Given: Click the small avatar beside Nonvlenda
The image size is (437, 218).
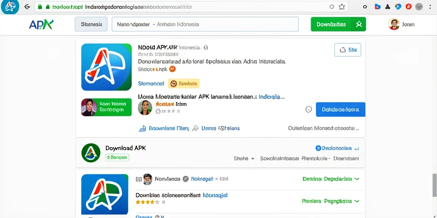Looking at the screenshot, I should pyautogui.click(x=147, y=179).
